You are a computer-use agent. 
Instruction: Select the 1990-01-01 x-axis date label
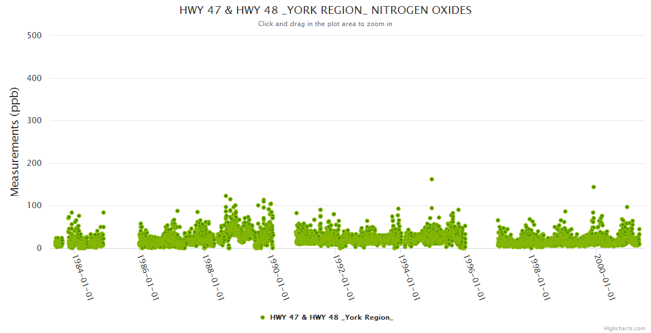[x=278, y=277]
